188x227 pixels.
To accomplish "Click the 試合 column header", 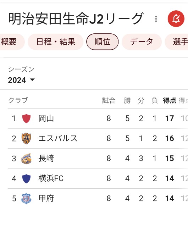I will coord(109,100).
